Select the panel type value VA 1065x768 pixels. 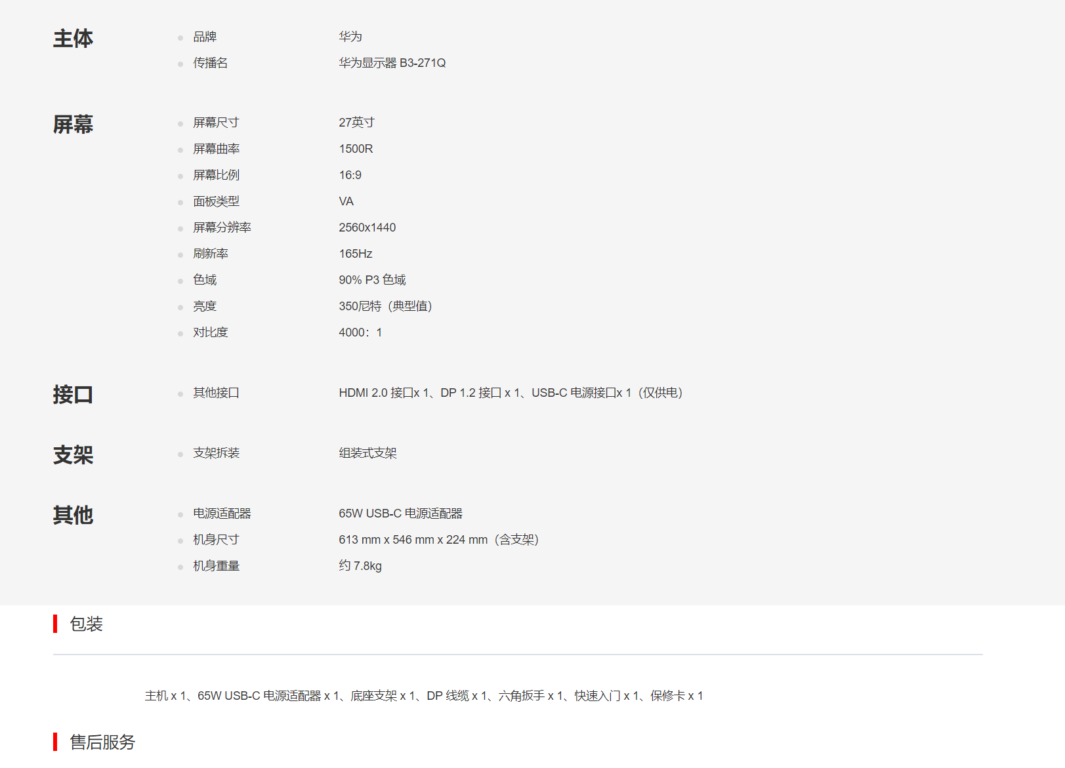(346, 201)
